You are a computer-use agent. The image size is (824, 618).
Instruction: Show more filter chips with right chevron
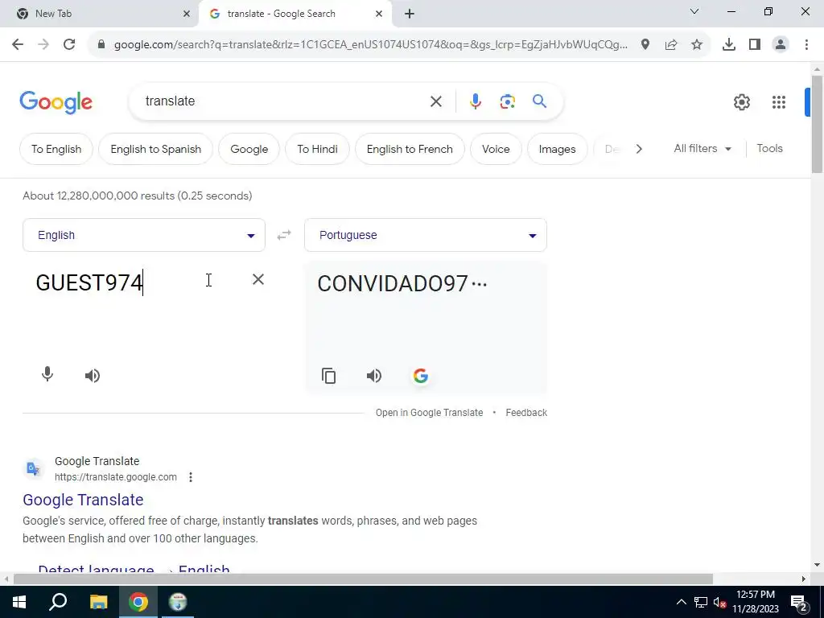(x=638, y=149)
